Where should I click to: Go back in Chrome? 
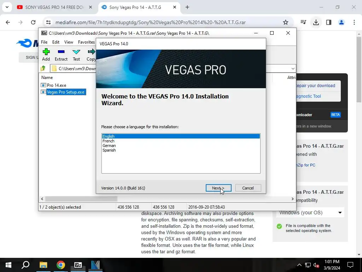click(x=8, y=22)
